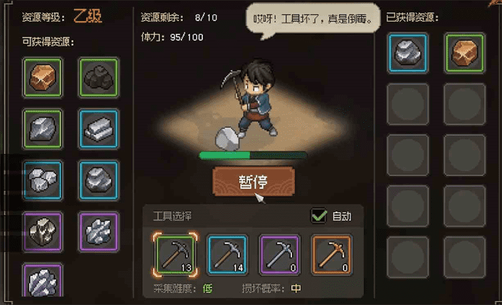Click the 暂停 pause button
Viewport: 502px width, 305px height.
tap(253, 181)
